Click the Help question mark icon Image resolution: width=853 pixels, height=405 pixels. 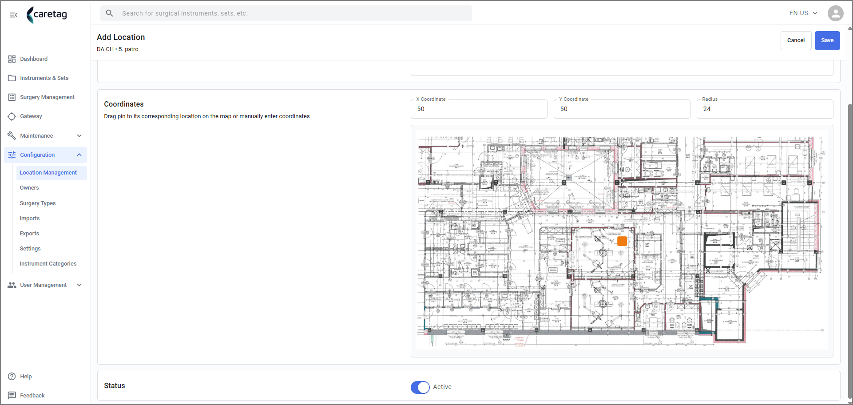click(x=12, y=377)
